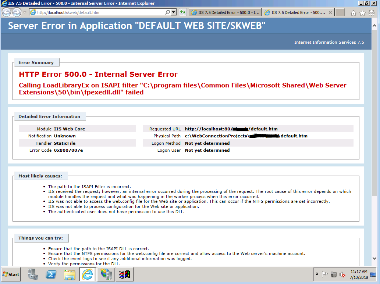This screenshot has height=284, width=380.
Task: Click the LoadLibraryEx ISAPI filter failure message
Action: 182,89
